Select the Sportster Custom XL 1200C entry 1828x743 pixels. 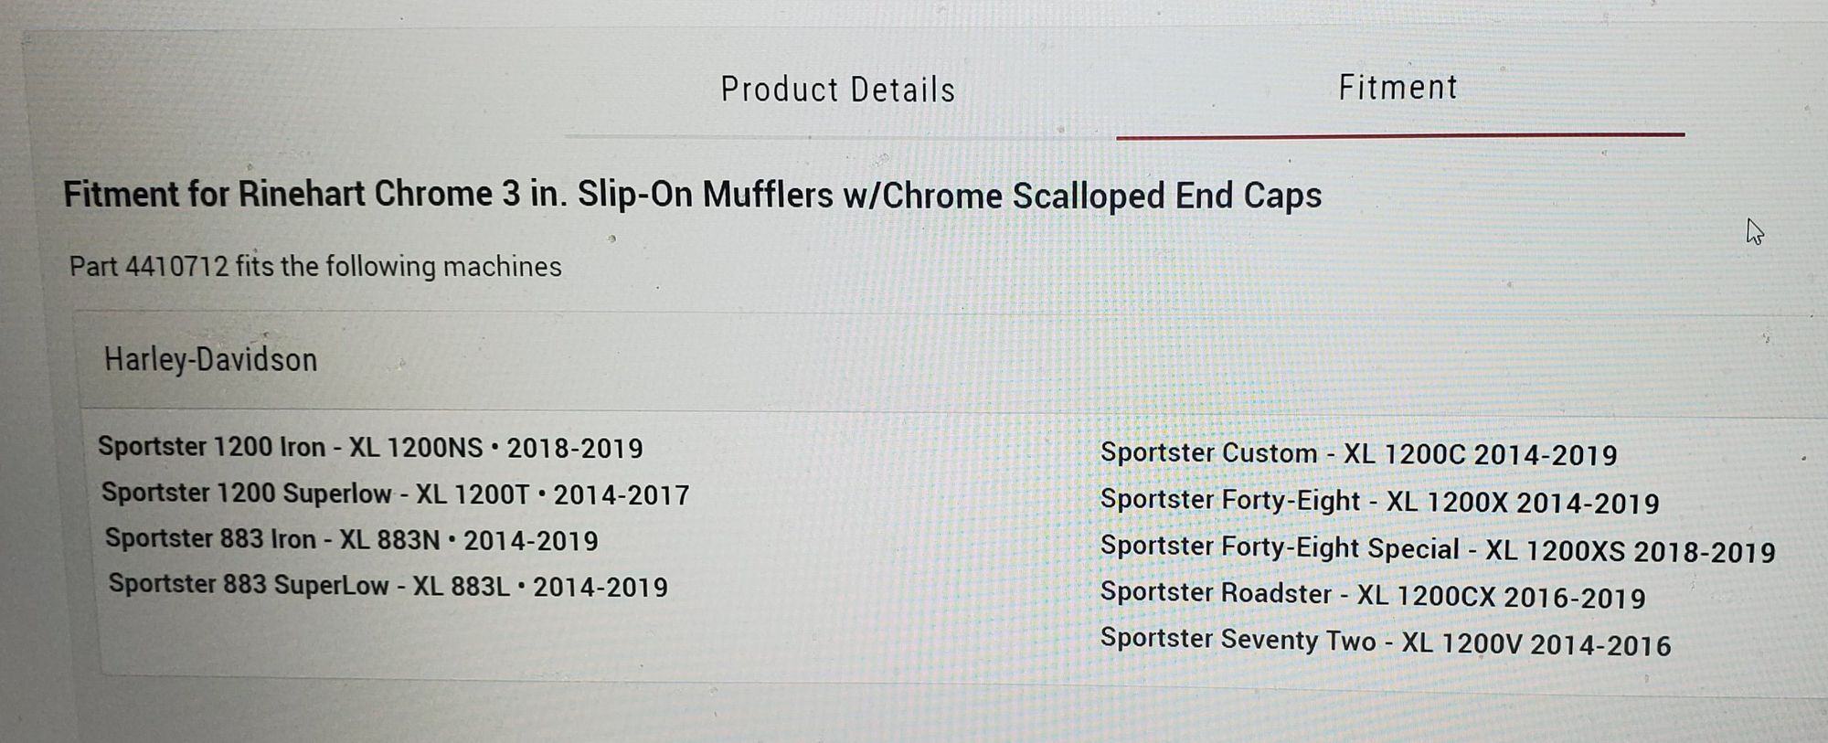(x=1358, y=454)
